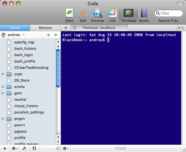Viewport: 186px width, 152px height.
Task: Open the split view plus-lines button
Action: pyautogui.click(x=181, y=28)
